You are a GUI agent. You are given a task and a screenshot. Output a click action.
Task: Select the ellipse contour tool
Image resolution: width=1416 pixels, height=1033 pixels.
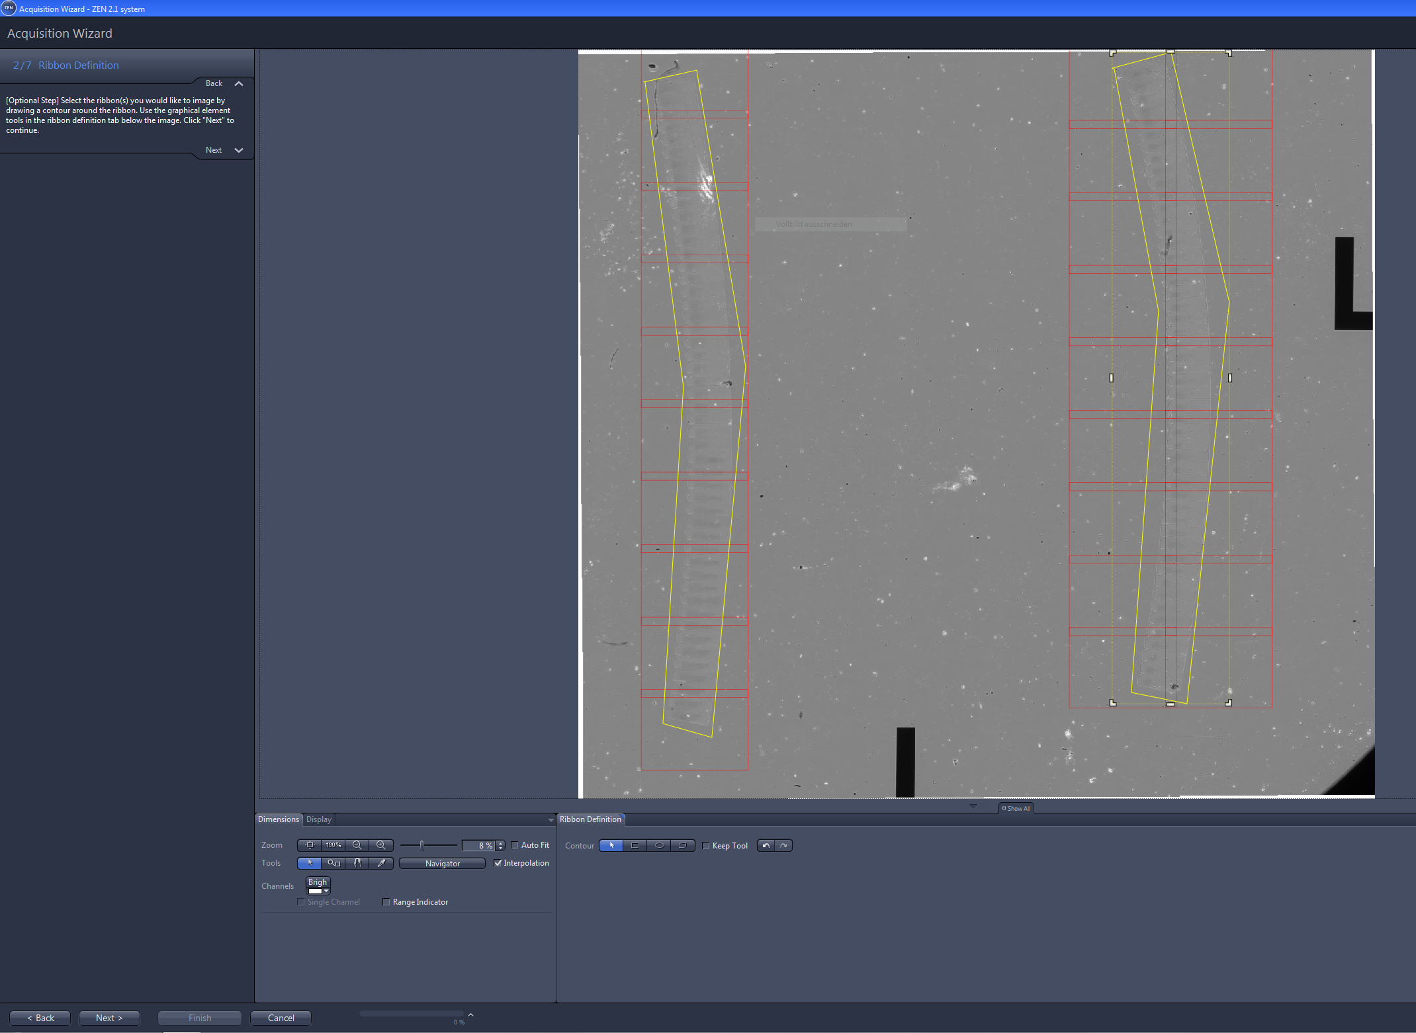(658, 845)
